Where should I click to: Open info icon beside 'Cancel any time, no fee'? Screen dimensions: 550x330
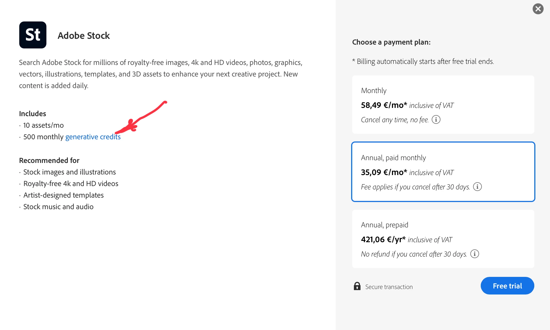tap(436, 119)
